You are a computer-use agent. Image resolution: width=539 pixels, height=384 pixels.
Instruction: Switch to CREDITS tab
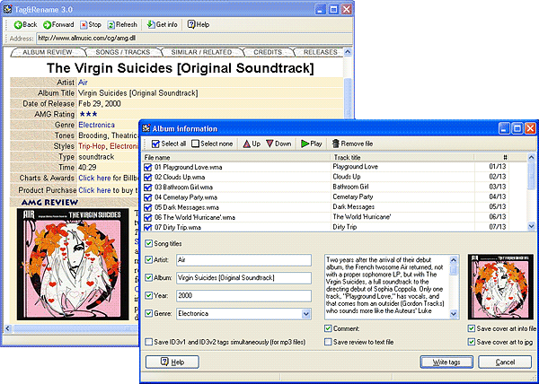[x=268, y=52]
